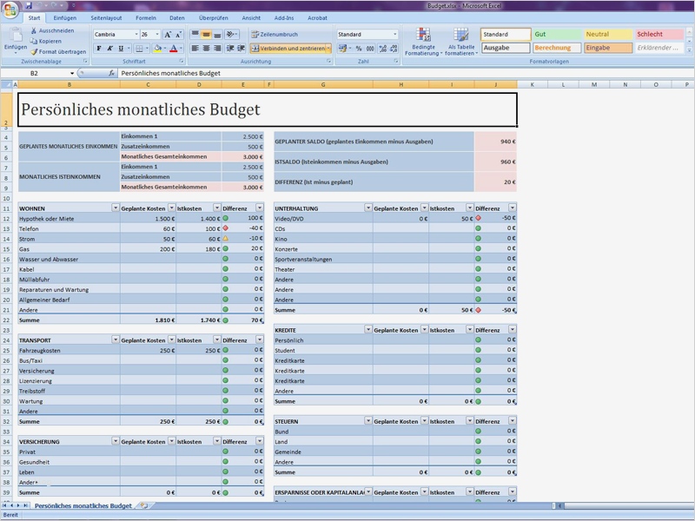Click the fx insert function icon
The width and height of the screenshot is (695, 521).
pos(112,73)
